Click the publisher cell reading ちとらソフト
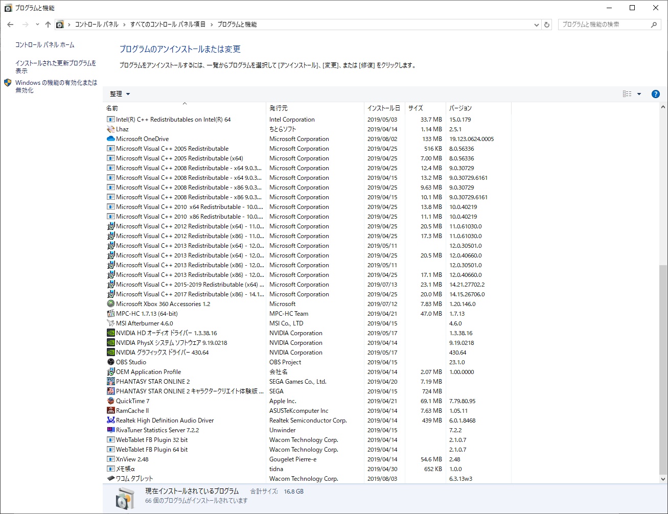This screenshot has height=514, width=668. pyautogui.click(x=283, y=129)
